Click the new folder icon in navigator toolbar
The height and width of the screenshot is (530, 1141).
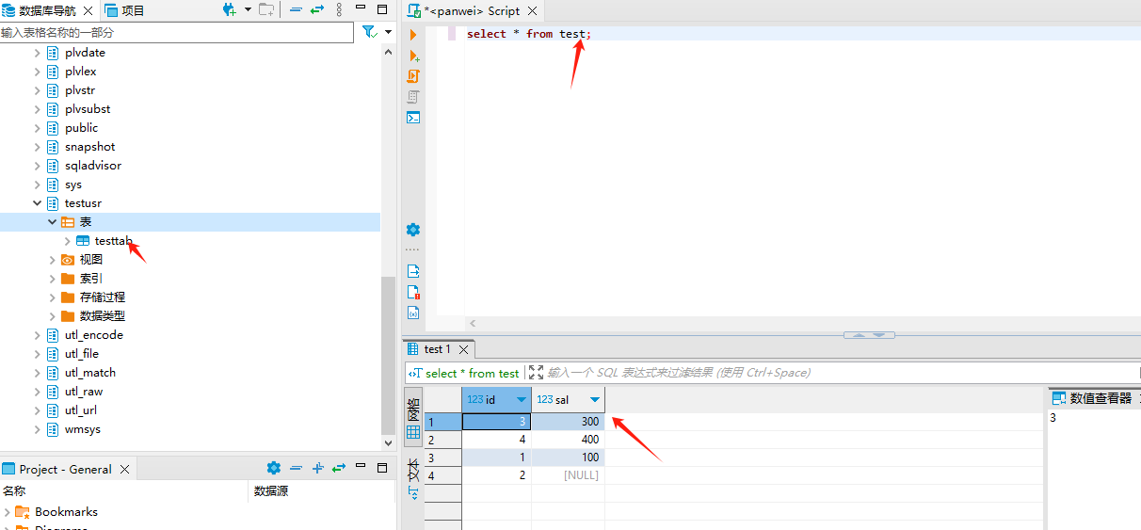(x=266, y=9)
